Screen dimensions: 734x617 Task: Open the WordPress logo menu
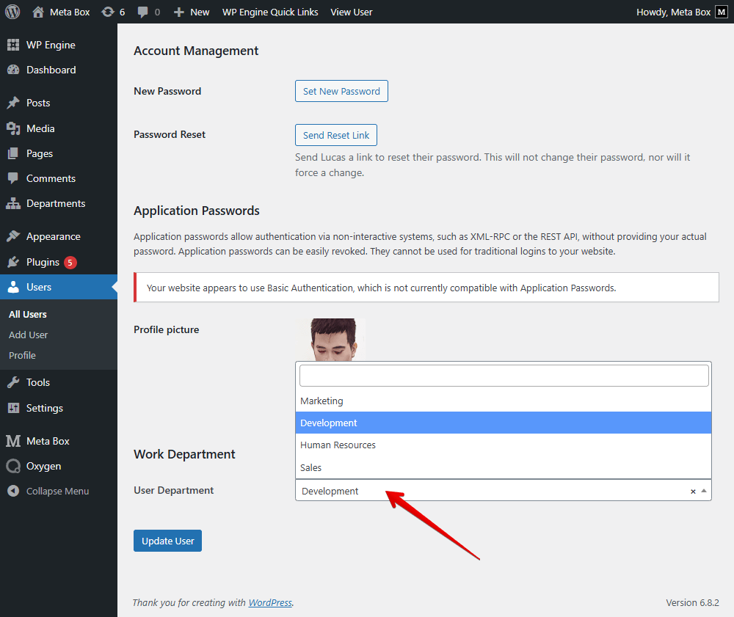(x=11, y=11)
